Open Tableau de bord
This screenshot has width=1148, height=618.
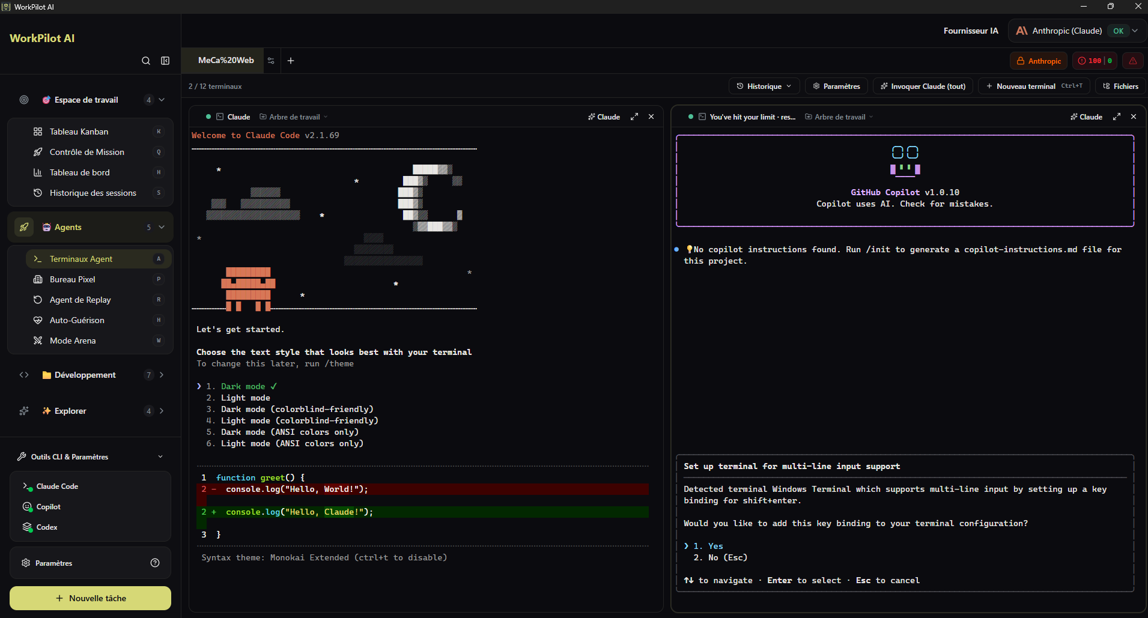click(99, 172)
